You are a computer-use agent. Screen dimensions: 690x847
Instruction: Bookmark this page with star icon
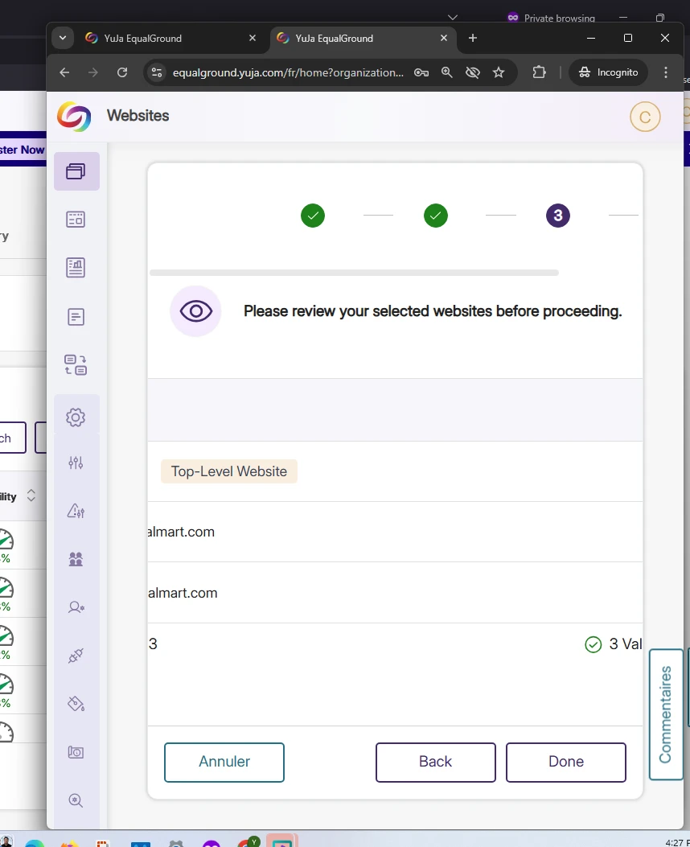499,72
